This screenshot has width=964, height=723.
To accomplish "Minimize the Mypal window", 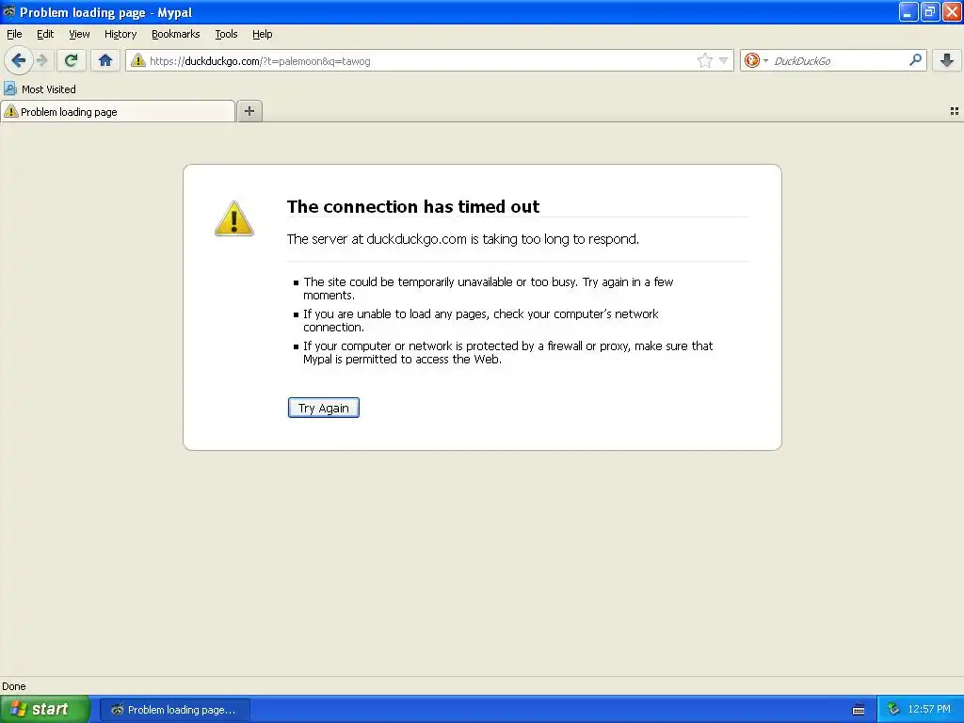I will [x=908, y=11].
